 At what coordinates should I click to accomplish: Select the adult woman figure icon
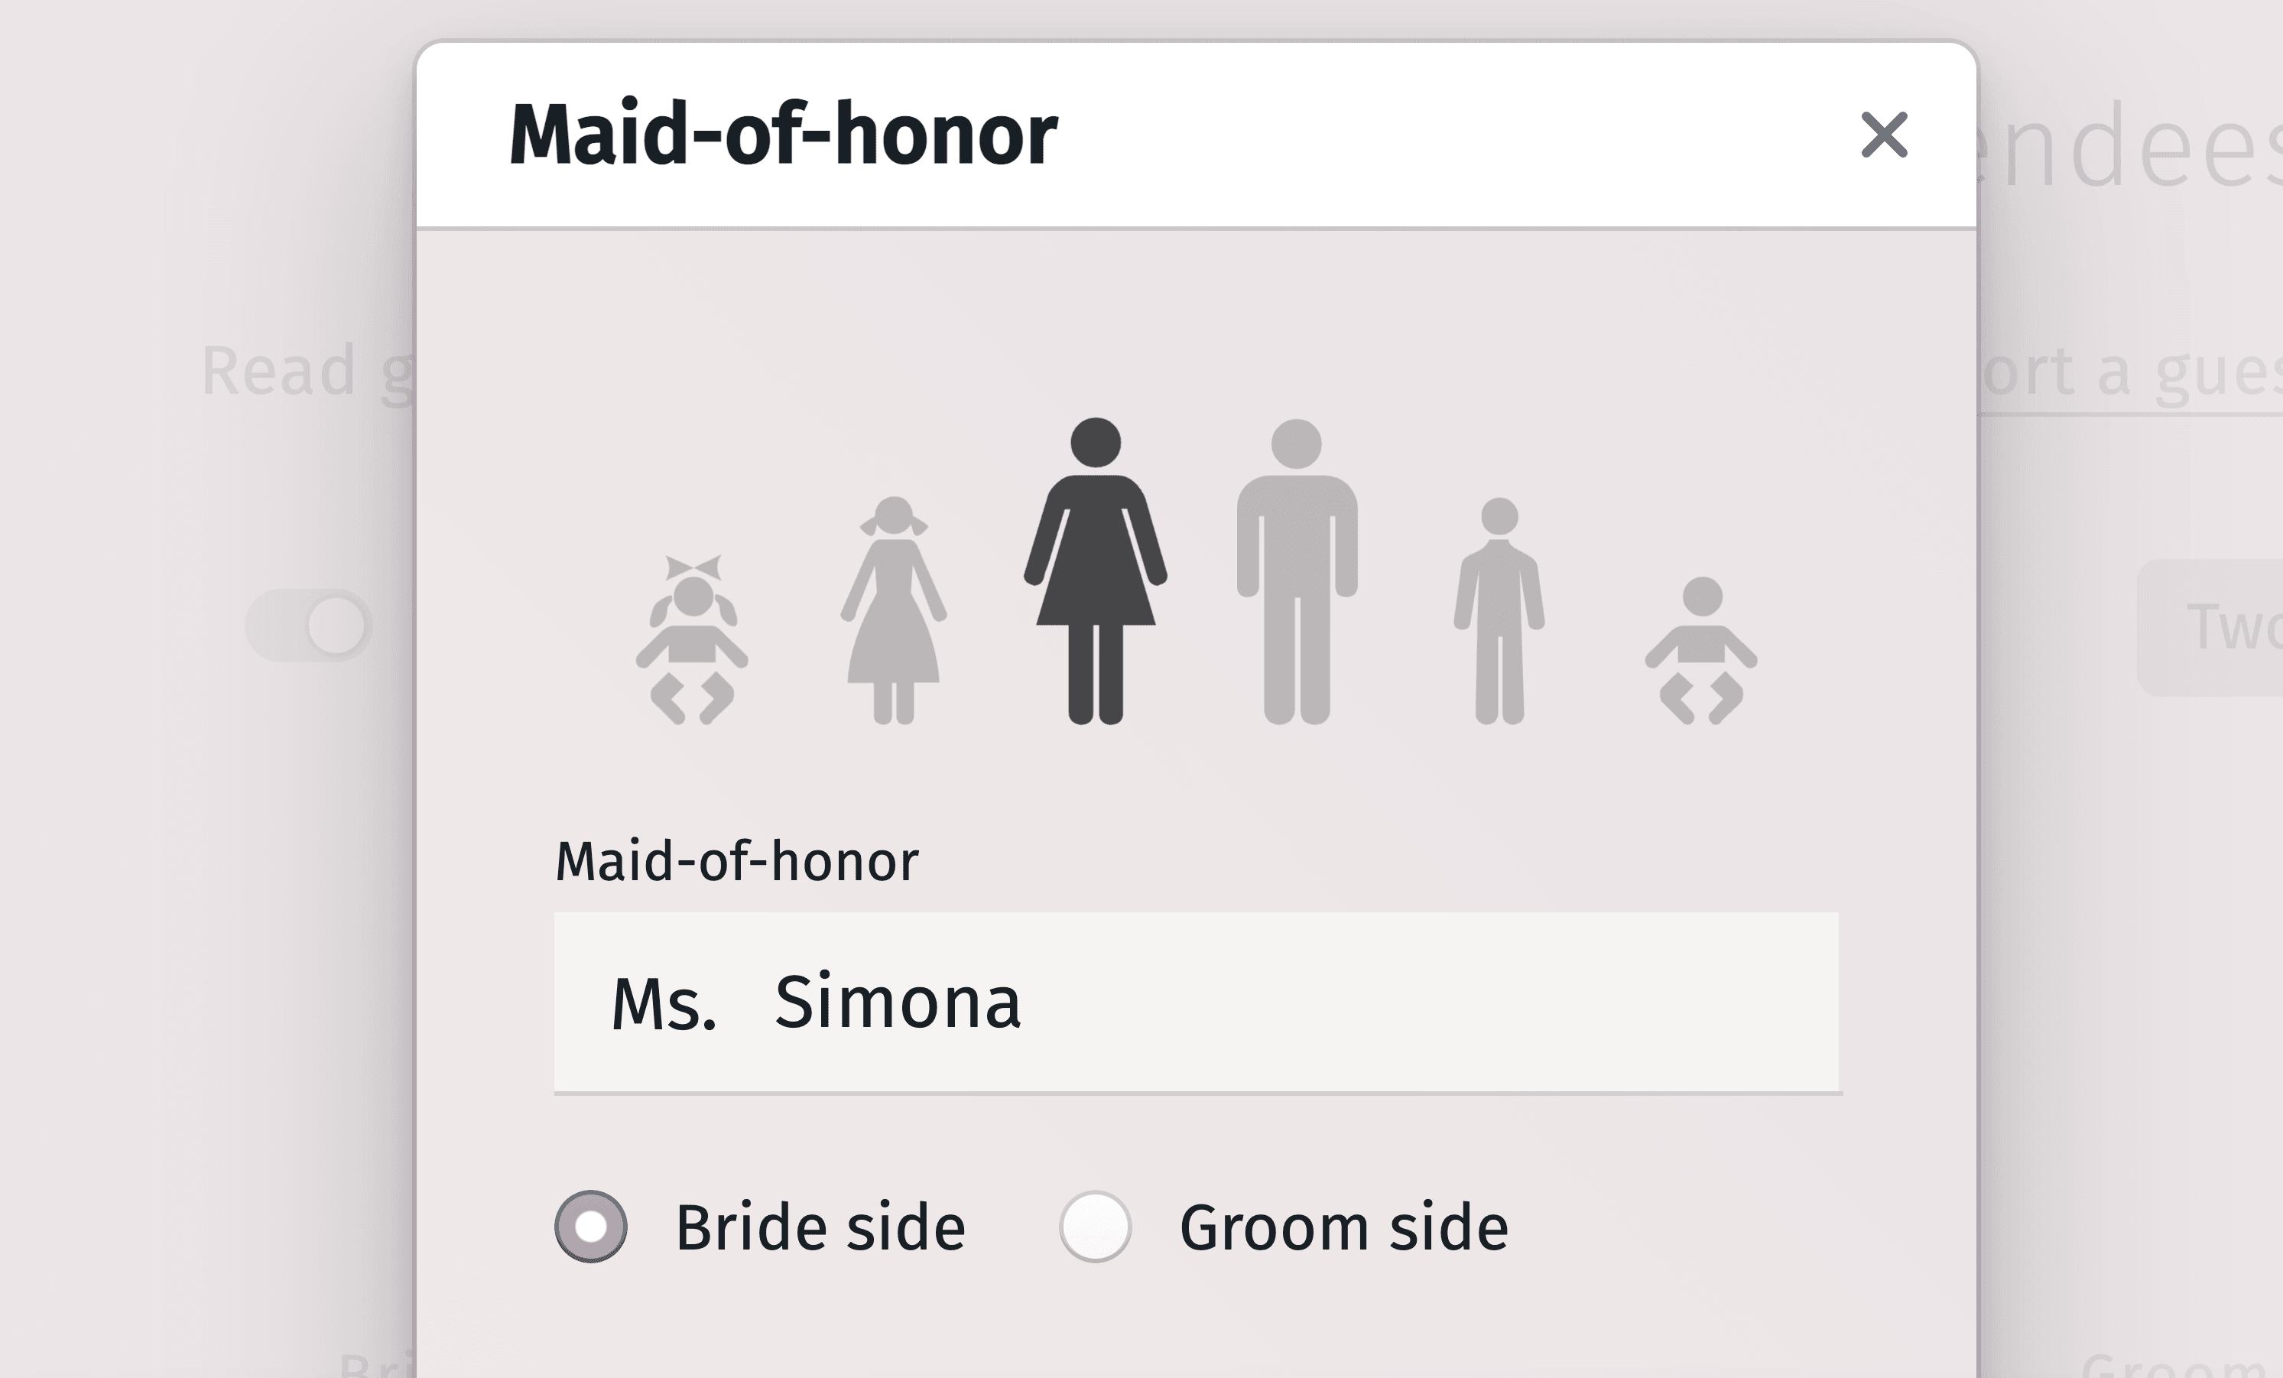pyautogui.click(x=1095, y=570)
